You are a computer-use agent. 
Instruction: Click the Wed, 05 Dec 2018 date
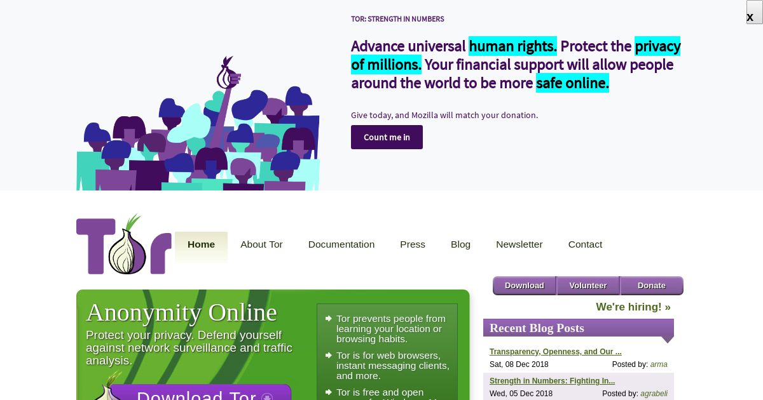[x=521, y=394]
